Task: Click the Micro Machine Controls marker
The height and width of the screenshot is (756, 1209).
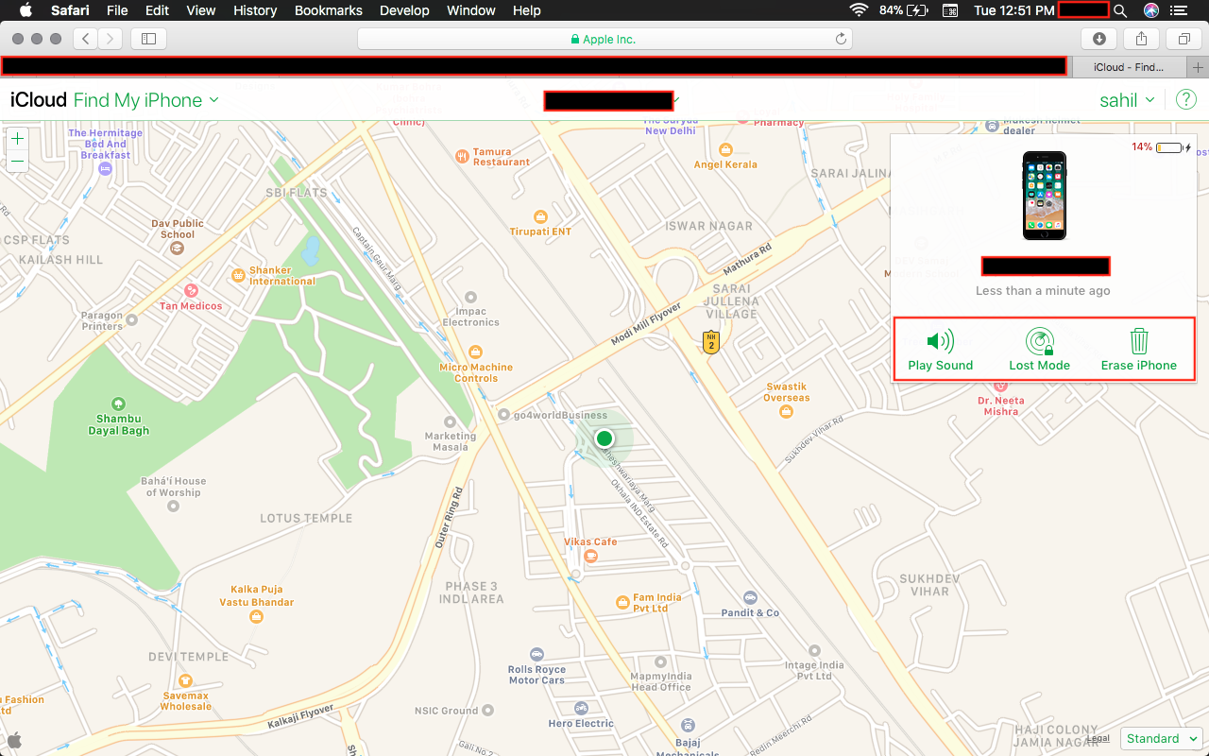Action: tap(475, 351)
